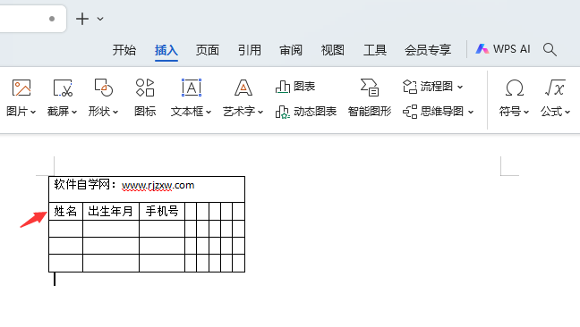The width and height of the screenshot is (580, 327).
Task: Click the Flowchart 流程图 icon
Action: click(x=409, y=87)
